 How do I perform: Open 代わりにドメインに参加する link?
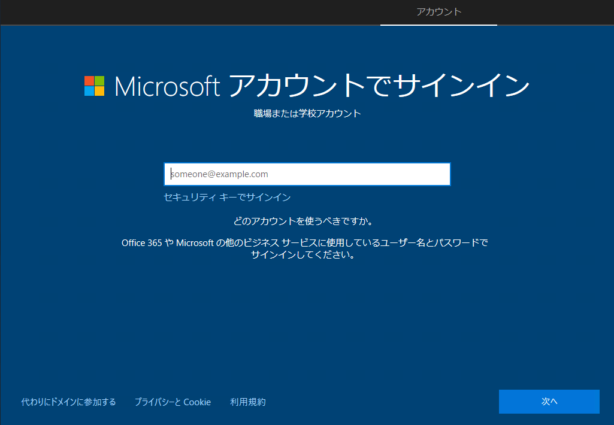coord(68,402)
